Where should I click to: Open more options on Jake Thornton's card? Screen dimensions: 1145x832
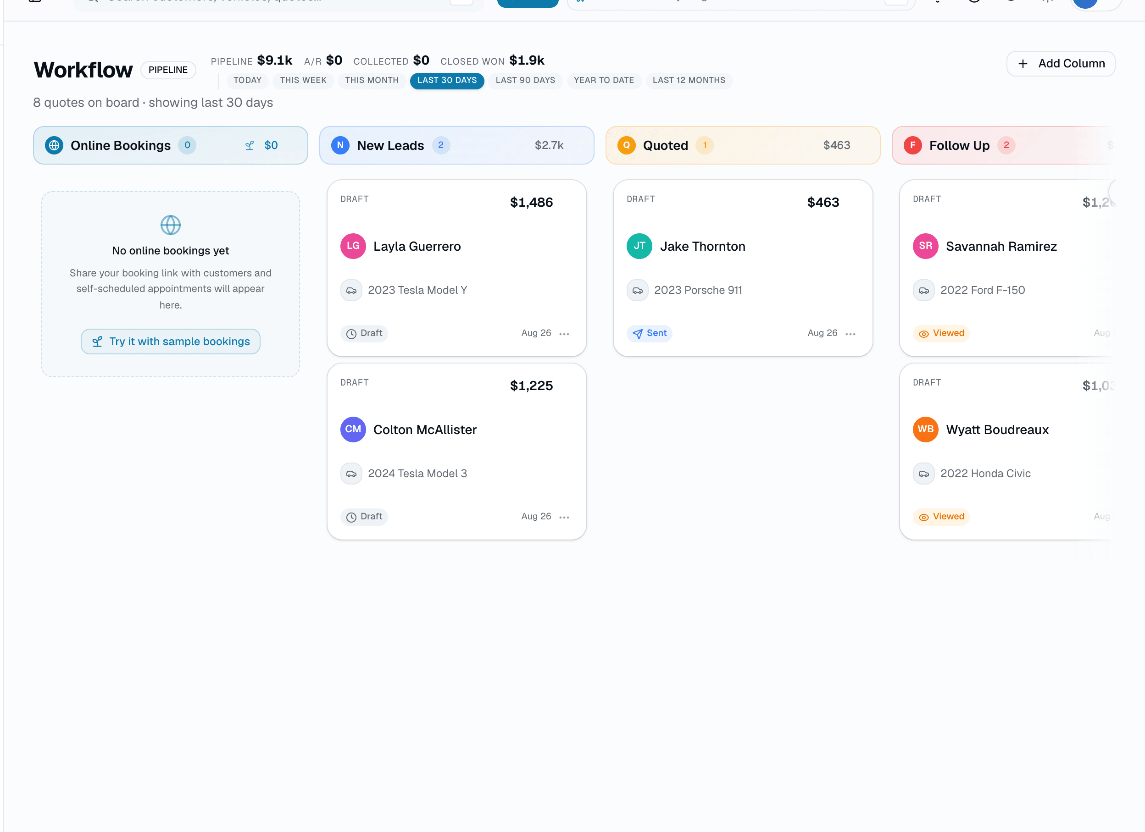point(850,334)
